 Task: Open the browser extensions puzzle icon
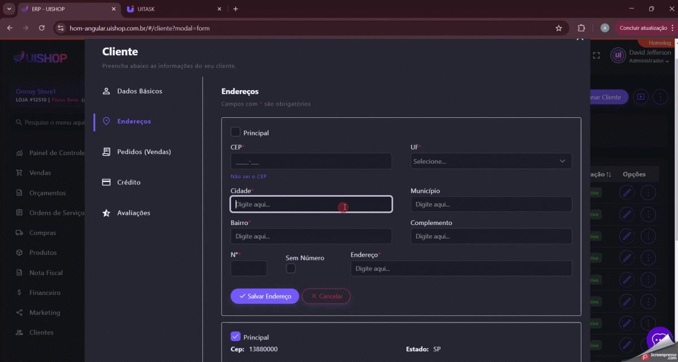coord(581,28)
